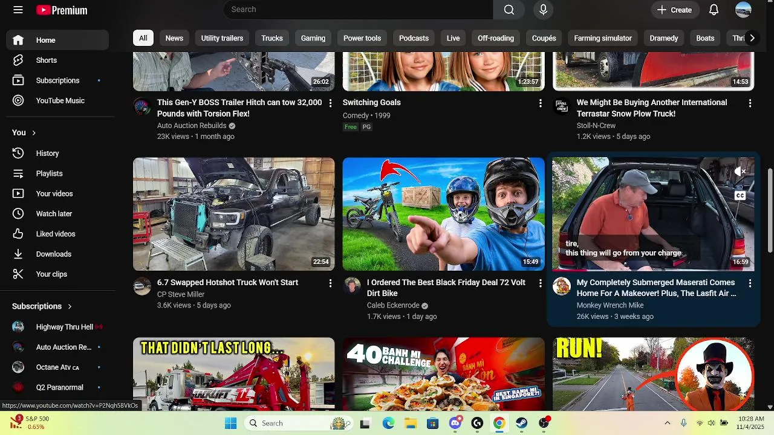Open History in sidebar

click(x=58, y=153)
